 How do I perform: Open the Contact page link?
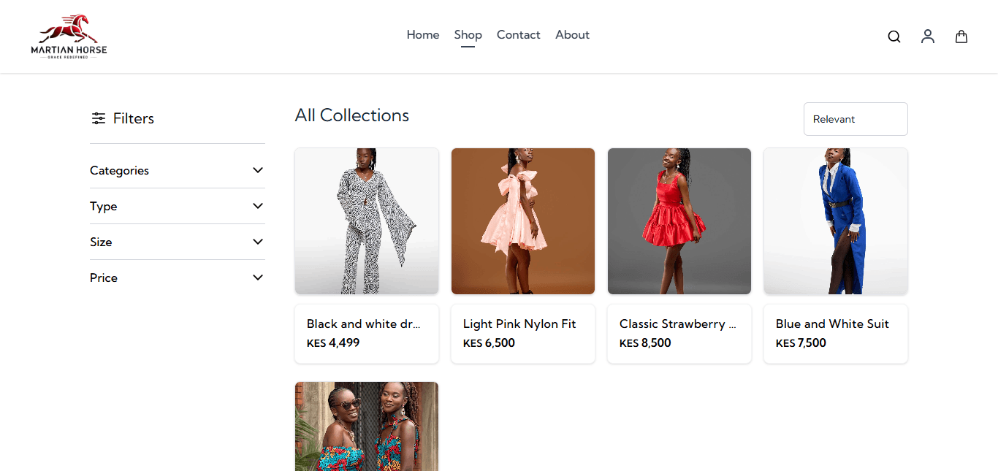(518, 35)
